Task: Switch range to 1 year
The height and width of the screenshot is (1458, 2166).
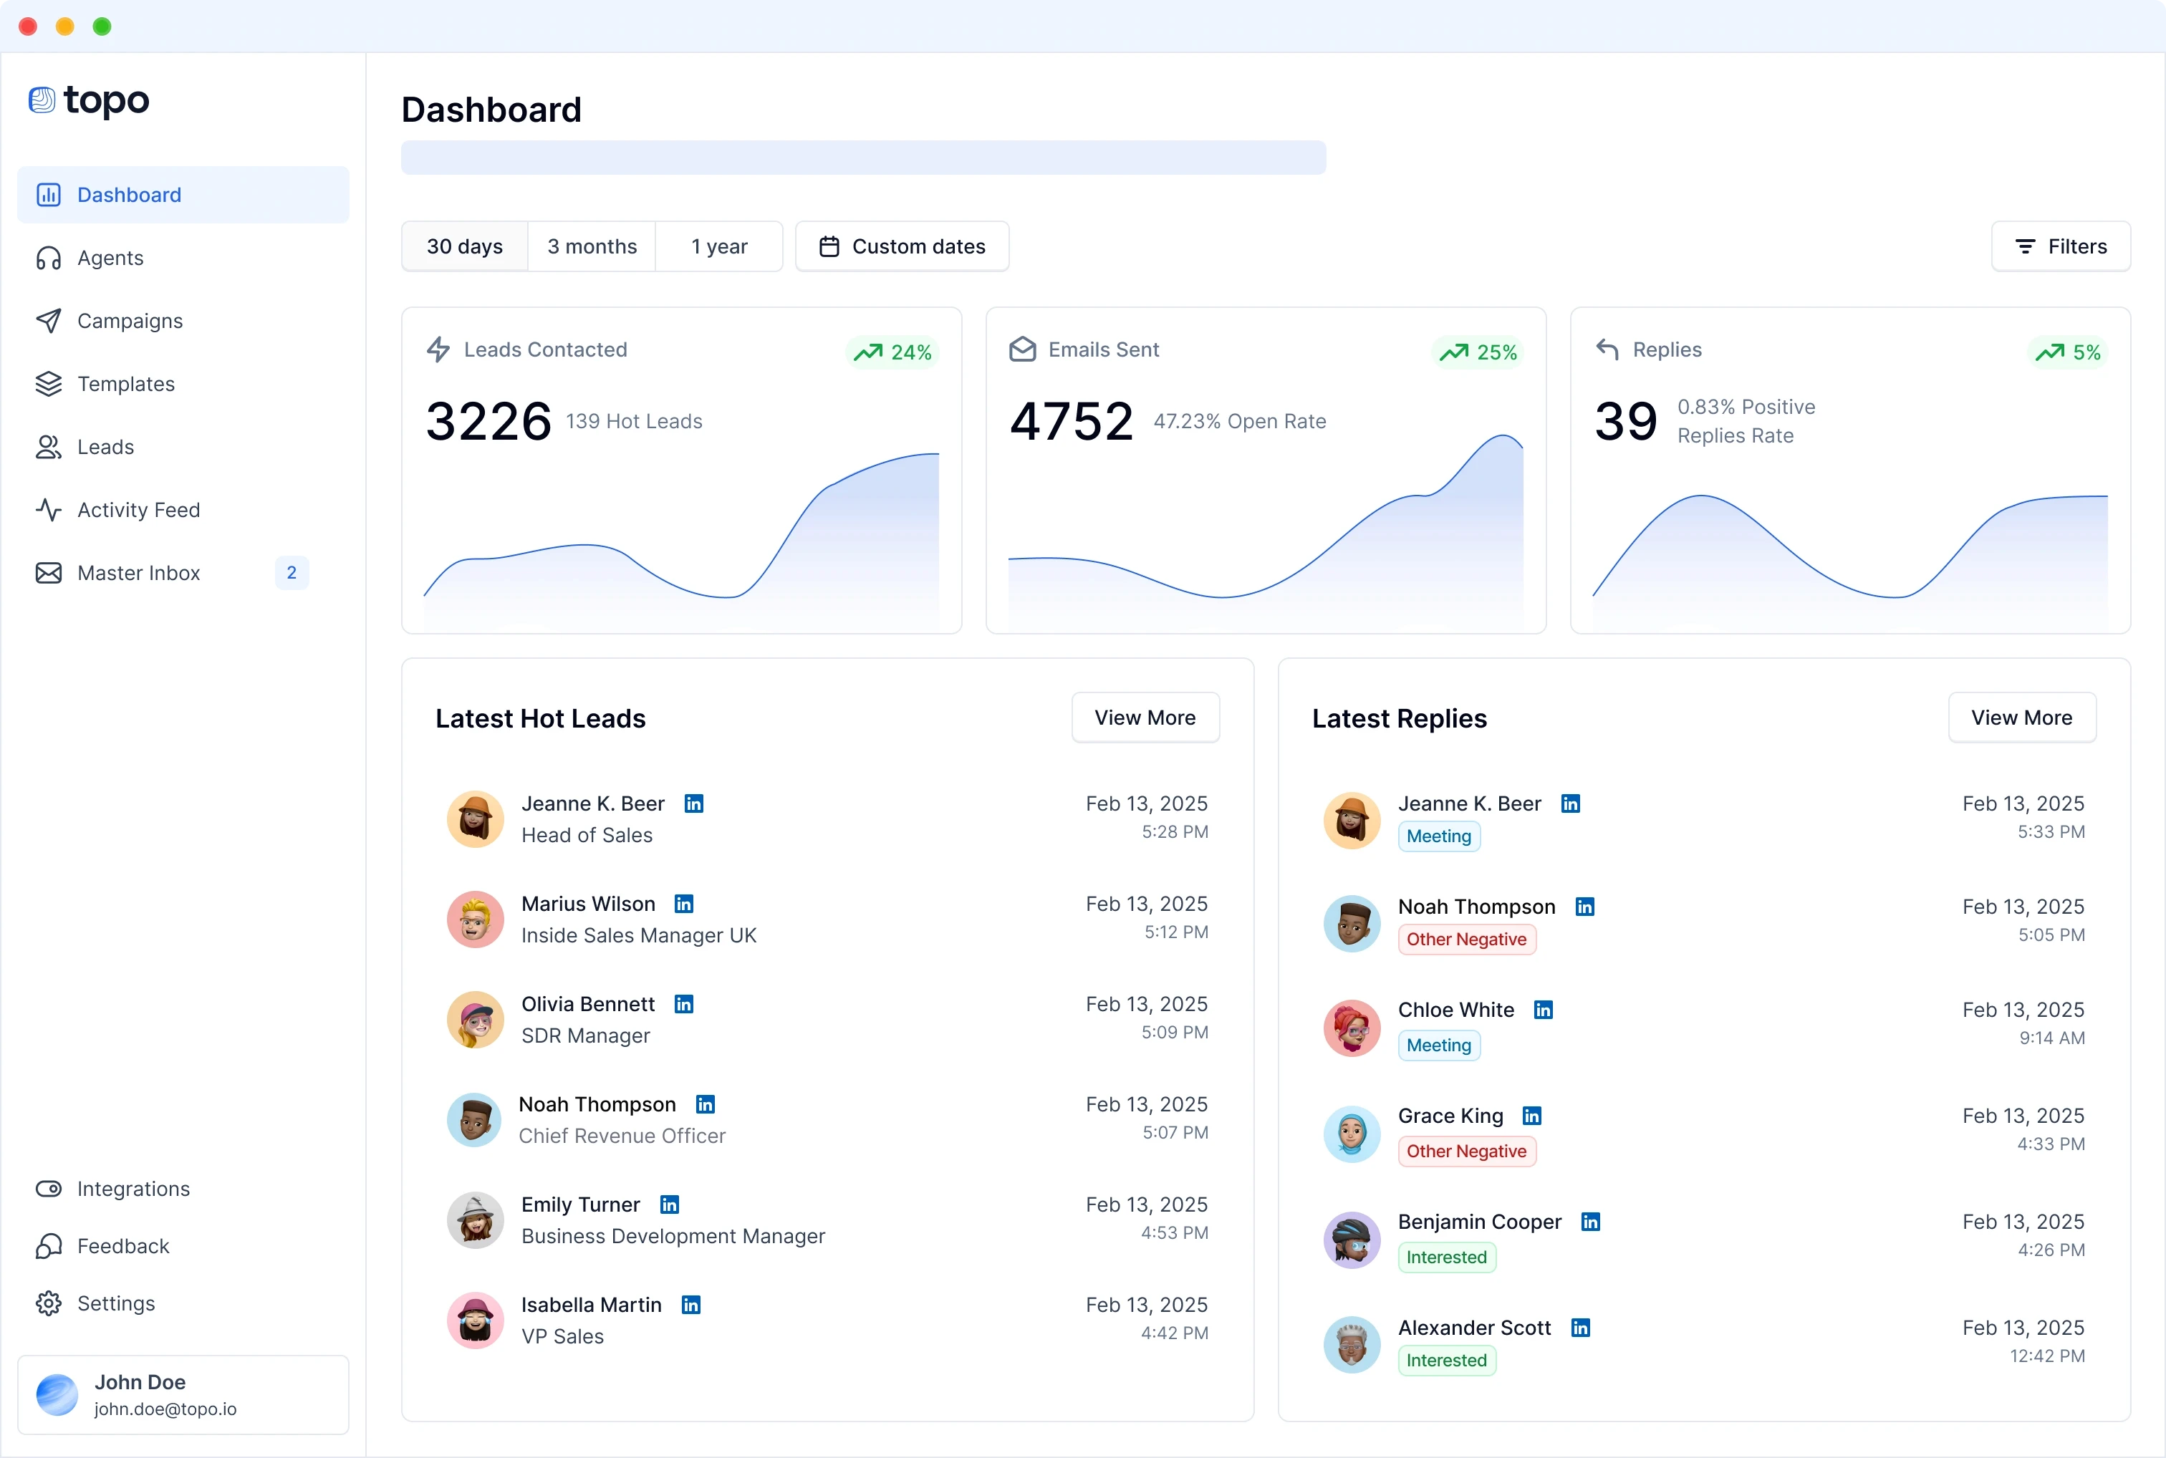Action: 719,246
